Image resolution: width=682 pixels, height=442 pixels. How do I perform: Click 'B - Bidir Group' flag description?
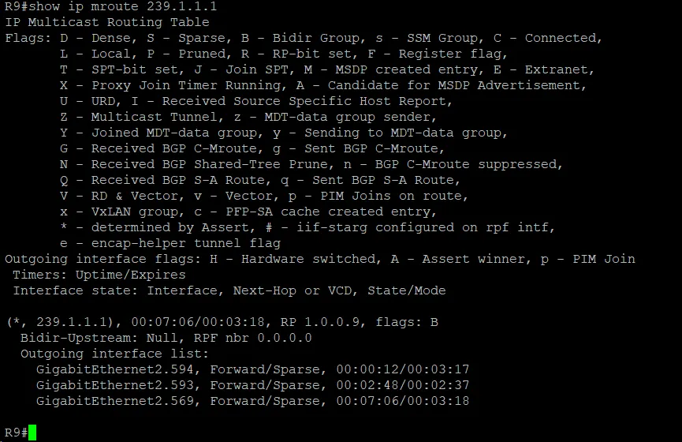[x=300, y=39]
